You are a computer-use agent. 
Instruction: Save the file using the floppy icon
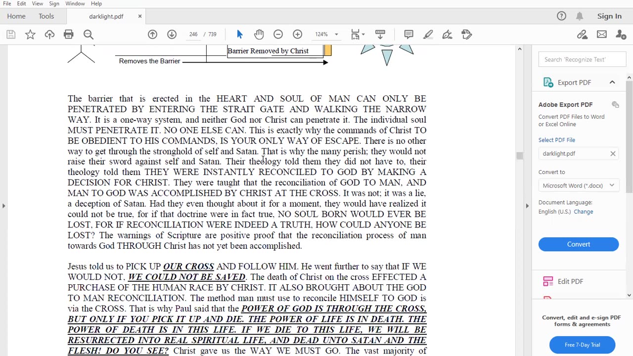coord(11,34)
